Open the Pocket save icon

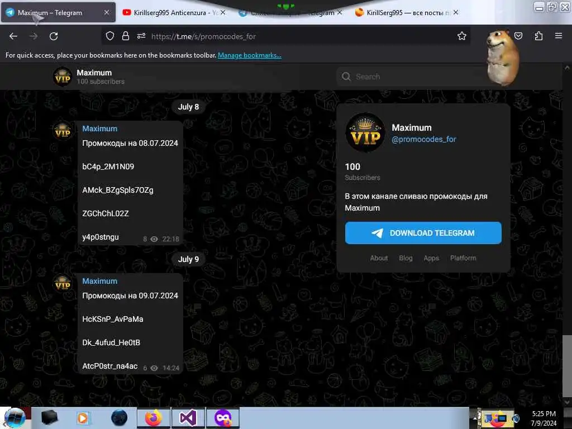[x=518, y=36]
